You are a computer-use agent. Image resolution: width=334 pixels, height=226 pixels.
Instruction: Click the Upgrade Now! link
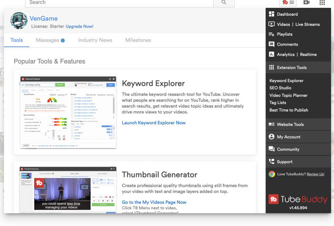click(x=79, y=26)
